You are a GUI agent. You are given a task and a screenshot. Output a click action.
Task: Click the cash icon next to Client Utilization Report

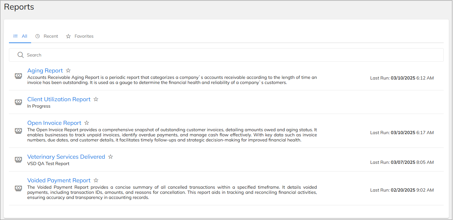pyautogui.click(x=18, y=102)
